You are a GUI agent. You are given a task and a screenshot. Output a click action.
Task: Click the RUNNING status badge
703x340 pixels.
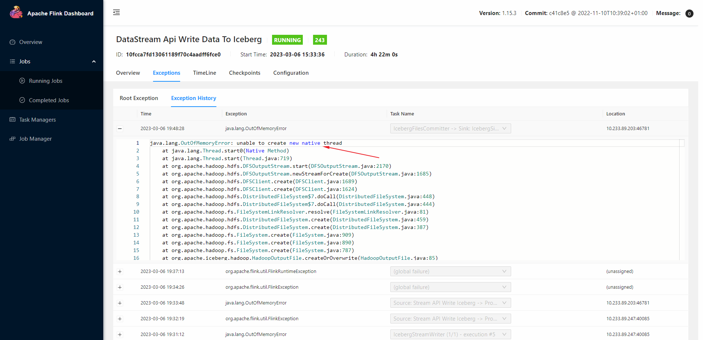(287, 40)
